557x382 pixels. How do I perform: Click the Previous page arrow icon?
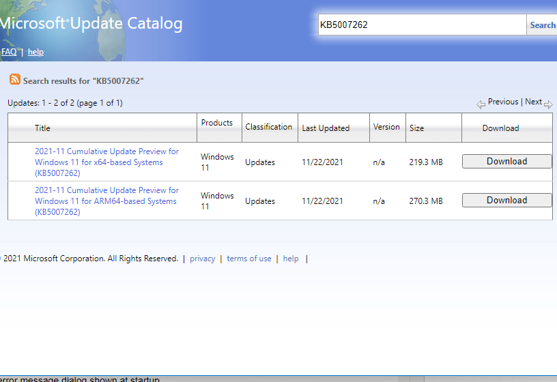[x=481, y=104]
